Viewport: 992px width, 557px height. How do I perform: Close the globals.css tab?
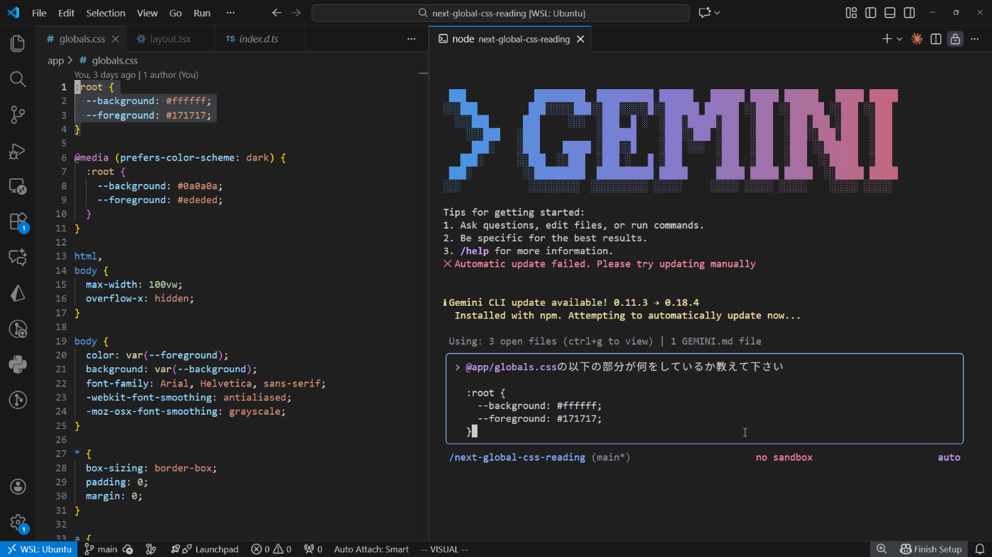coord(115,39)
